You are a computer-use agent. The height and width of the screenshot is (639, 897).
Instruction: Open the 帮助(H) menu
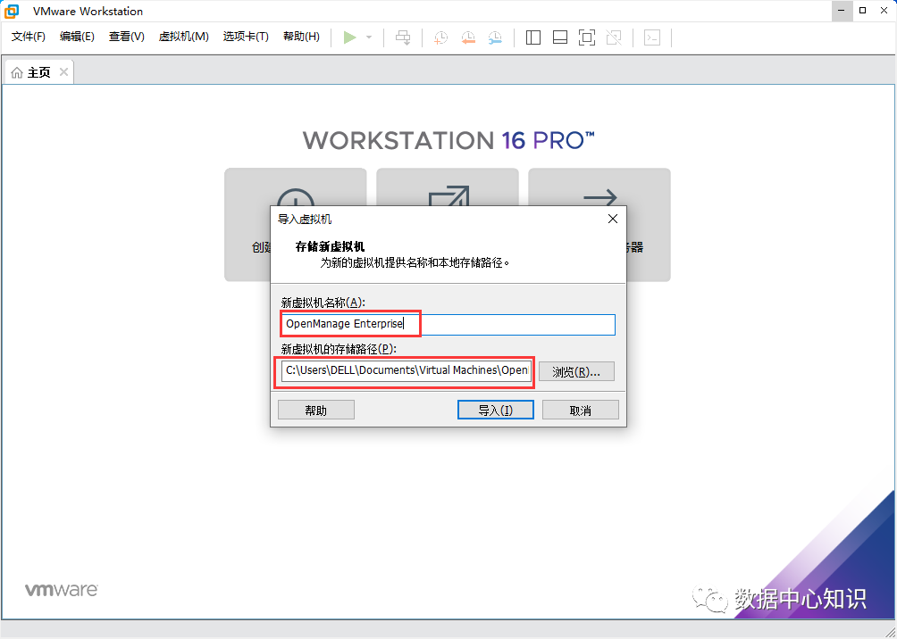(x=301, y=37)
